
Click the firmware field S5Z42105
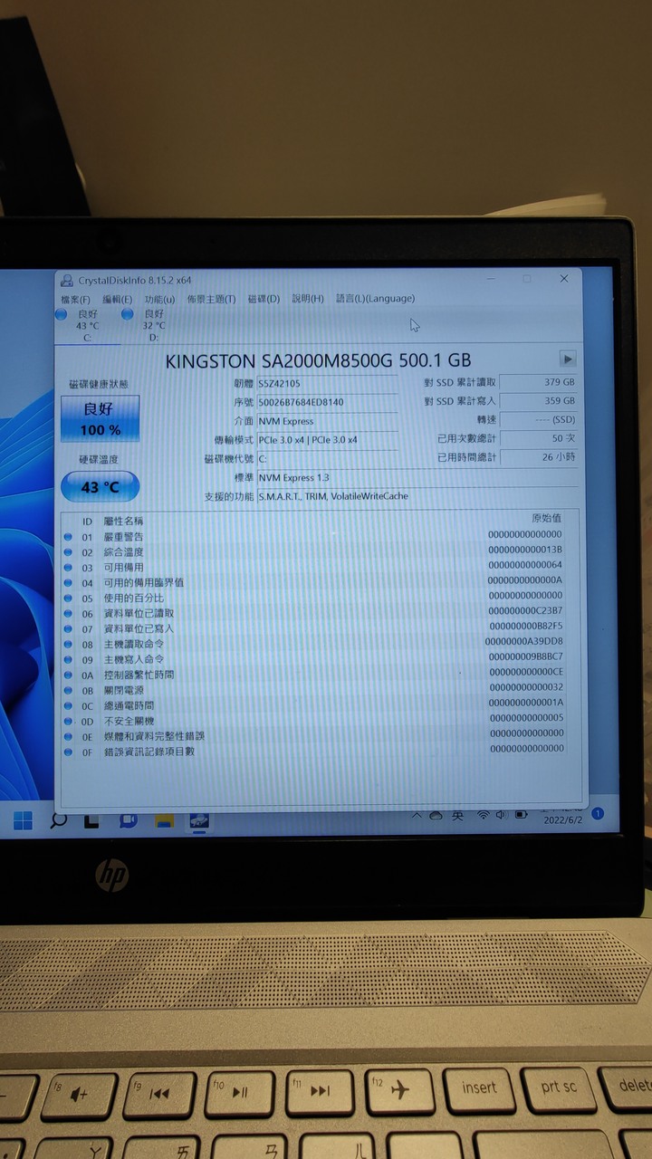pos(327,383)
